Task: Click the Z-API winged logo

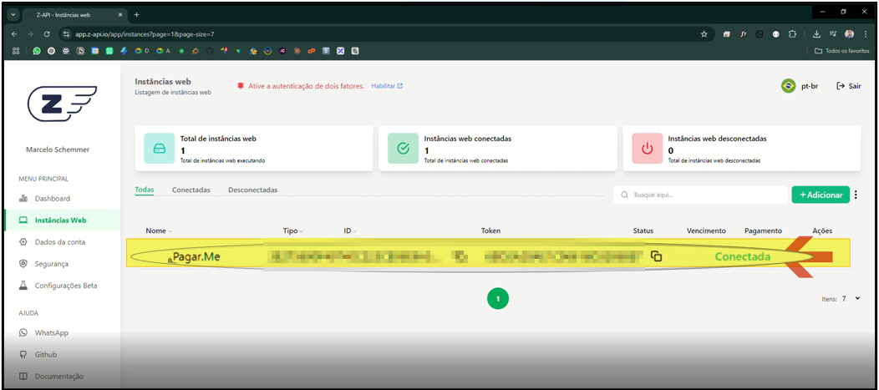Action: (x=62, y=104)
